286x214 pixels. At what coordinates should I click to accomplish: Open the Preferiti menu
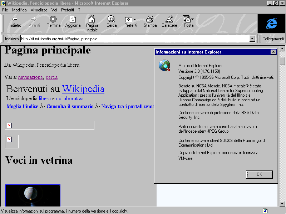[68, 10]
